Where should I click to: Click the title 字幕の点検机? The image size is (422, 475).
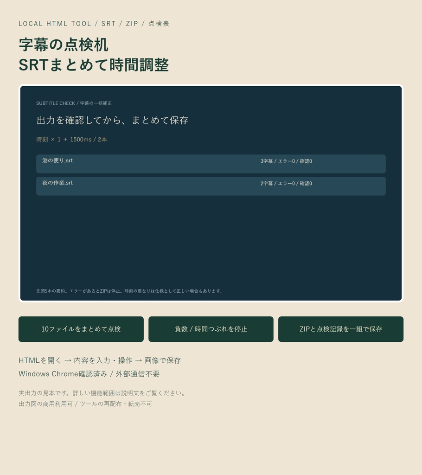(x=64, y=45)
